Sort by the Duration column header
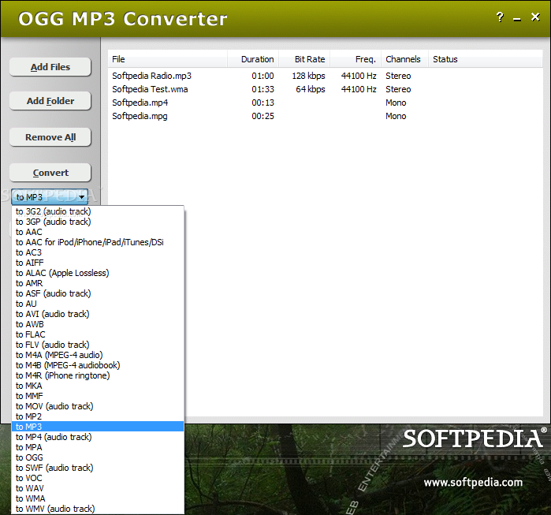 [x=253, y=59]
